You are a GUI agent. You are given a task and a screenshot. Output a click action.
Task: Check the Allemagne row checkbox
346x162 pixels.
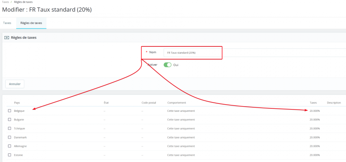click(x=9, y=146)
